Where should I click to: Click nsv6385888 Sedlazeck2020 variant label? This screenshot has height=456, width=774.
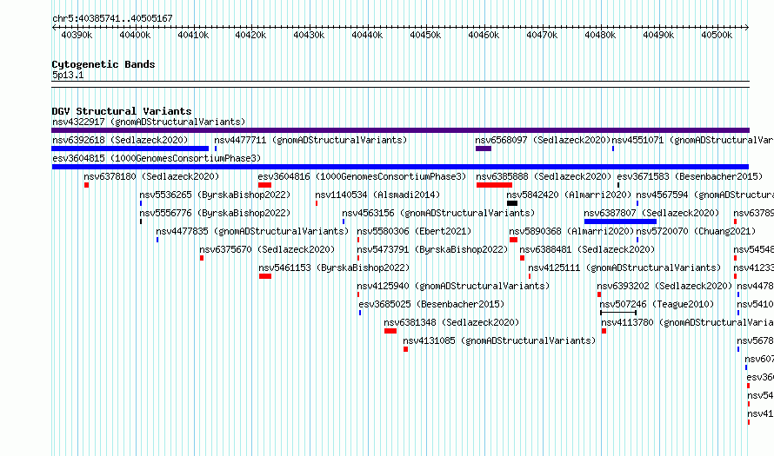[544, 176]
